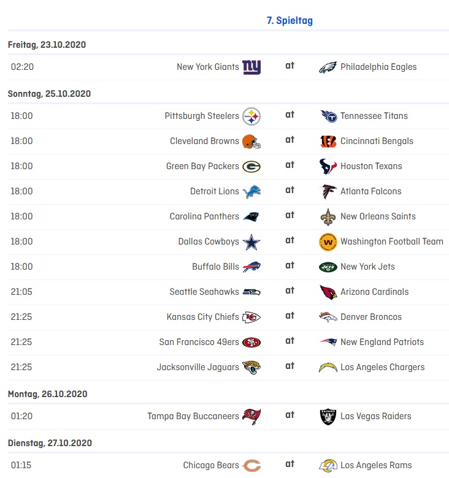This screenshot has width=449, height=478.
Task: Click the Cincinnati Bengals logo
Action: [x=328, y=142]
